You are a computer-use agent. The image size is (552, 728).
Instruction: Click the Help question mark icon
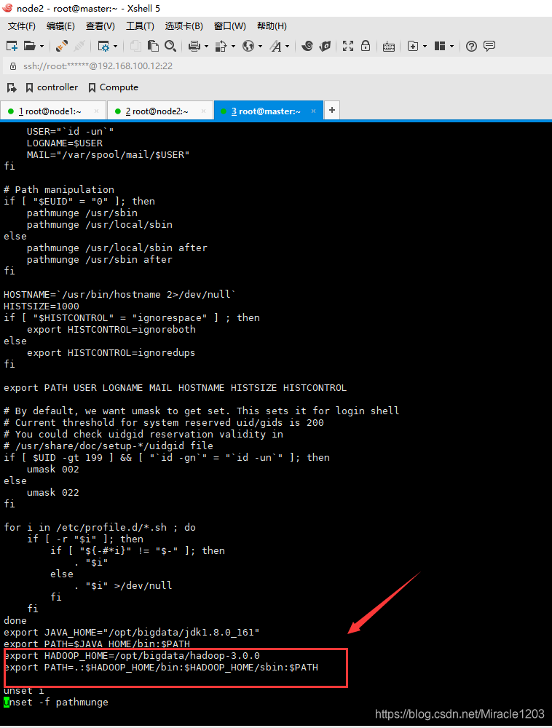pos(471,46)
